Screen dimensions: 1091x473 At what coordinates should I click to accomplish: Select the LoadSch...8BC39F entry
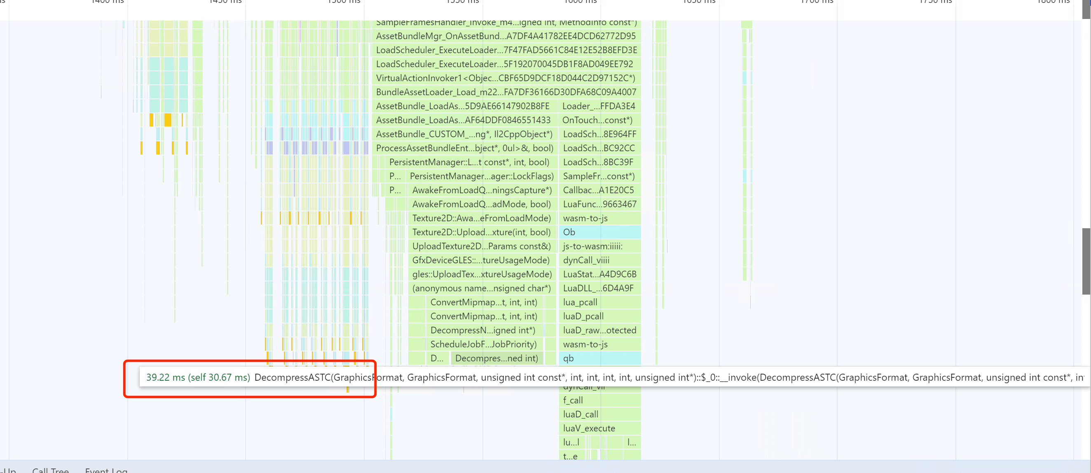600,162
